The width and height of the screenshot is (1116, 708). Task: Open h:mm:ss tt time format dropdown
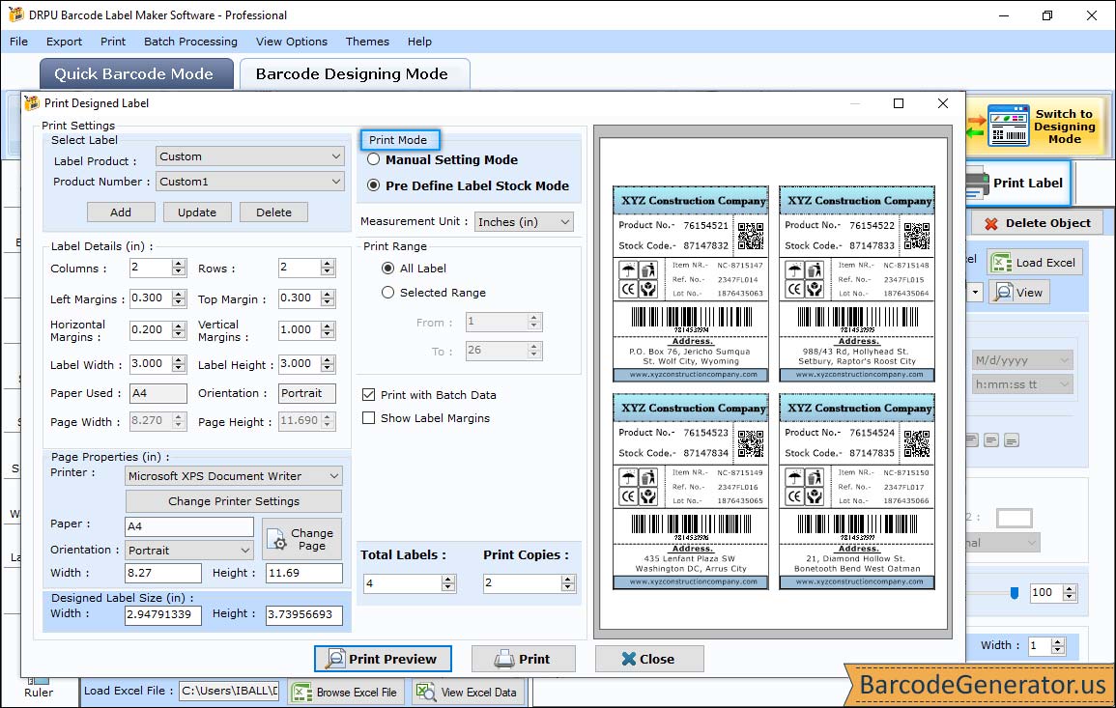click(x=1022, y=384)
